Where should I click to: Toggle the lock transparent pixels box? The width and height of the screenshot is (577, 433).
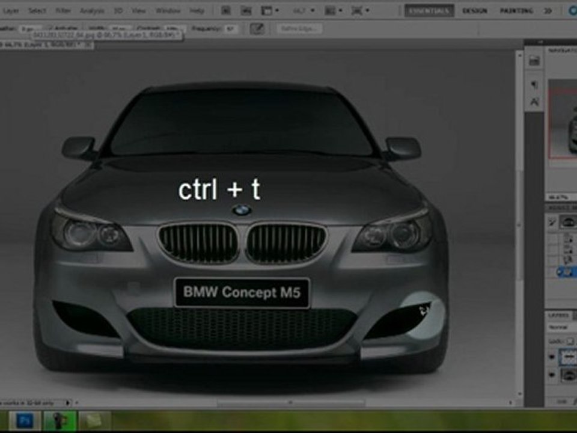(570, 342)
